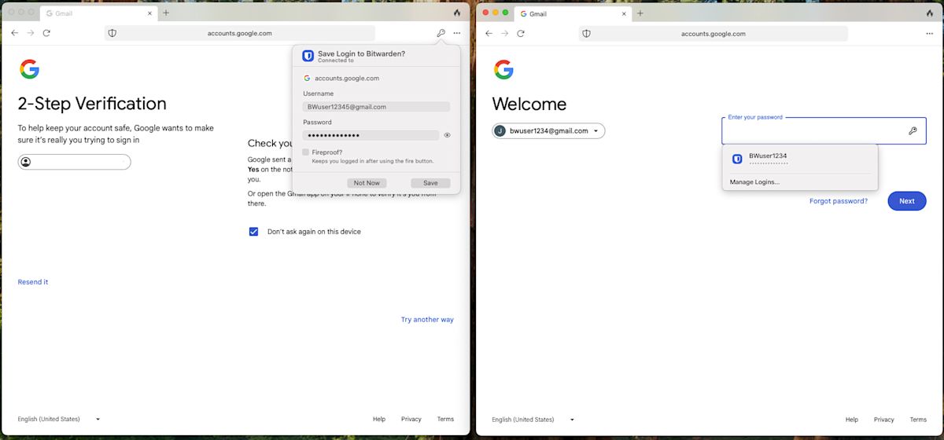Click the Forgot password? link
Image resolution: width=944 pixels, height=440 pixels.
(838, 201)
